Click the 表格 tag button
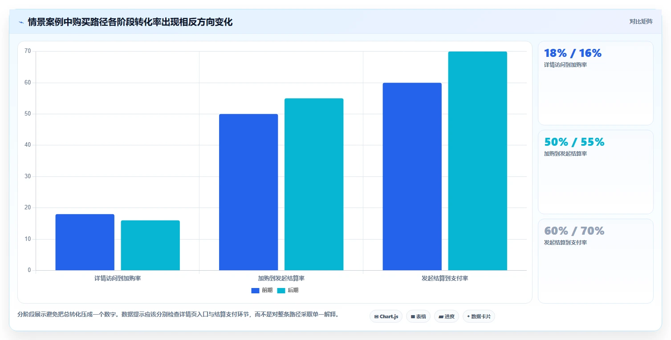671x340 pixels. (418, 316)
